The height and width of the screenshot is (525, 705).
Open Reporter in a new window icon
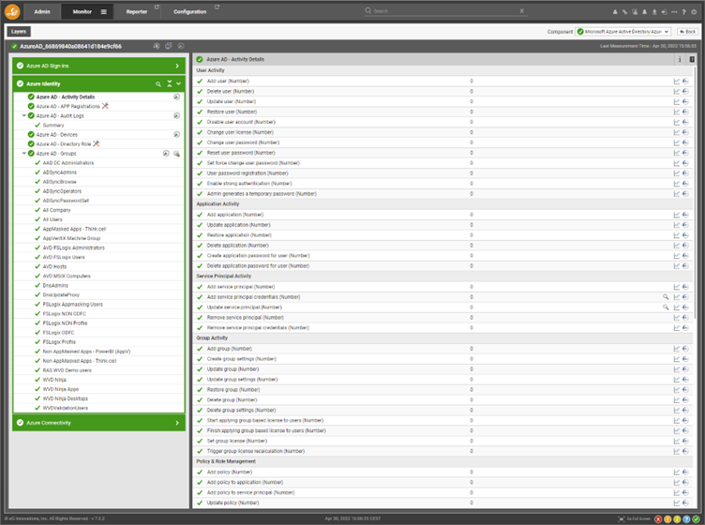pyautogui.click(x=157, y=7)
